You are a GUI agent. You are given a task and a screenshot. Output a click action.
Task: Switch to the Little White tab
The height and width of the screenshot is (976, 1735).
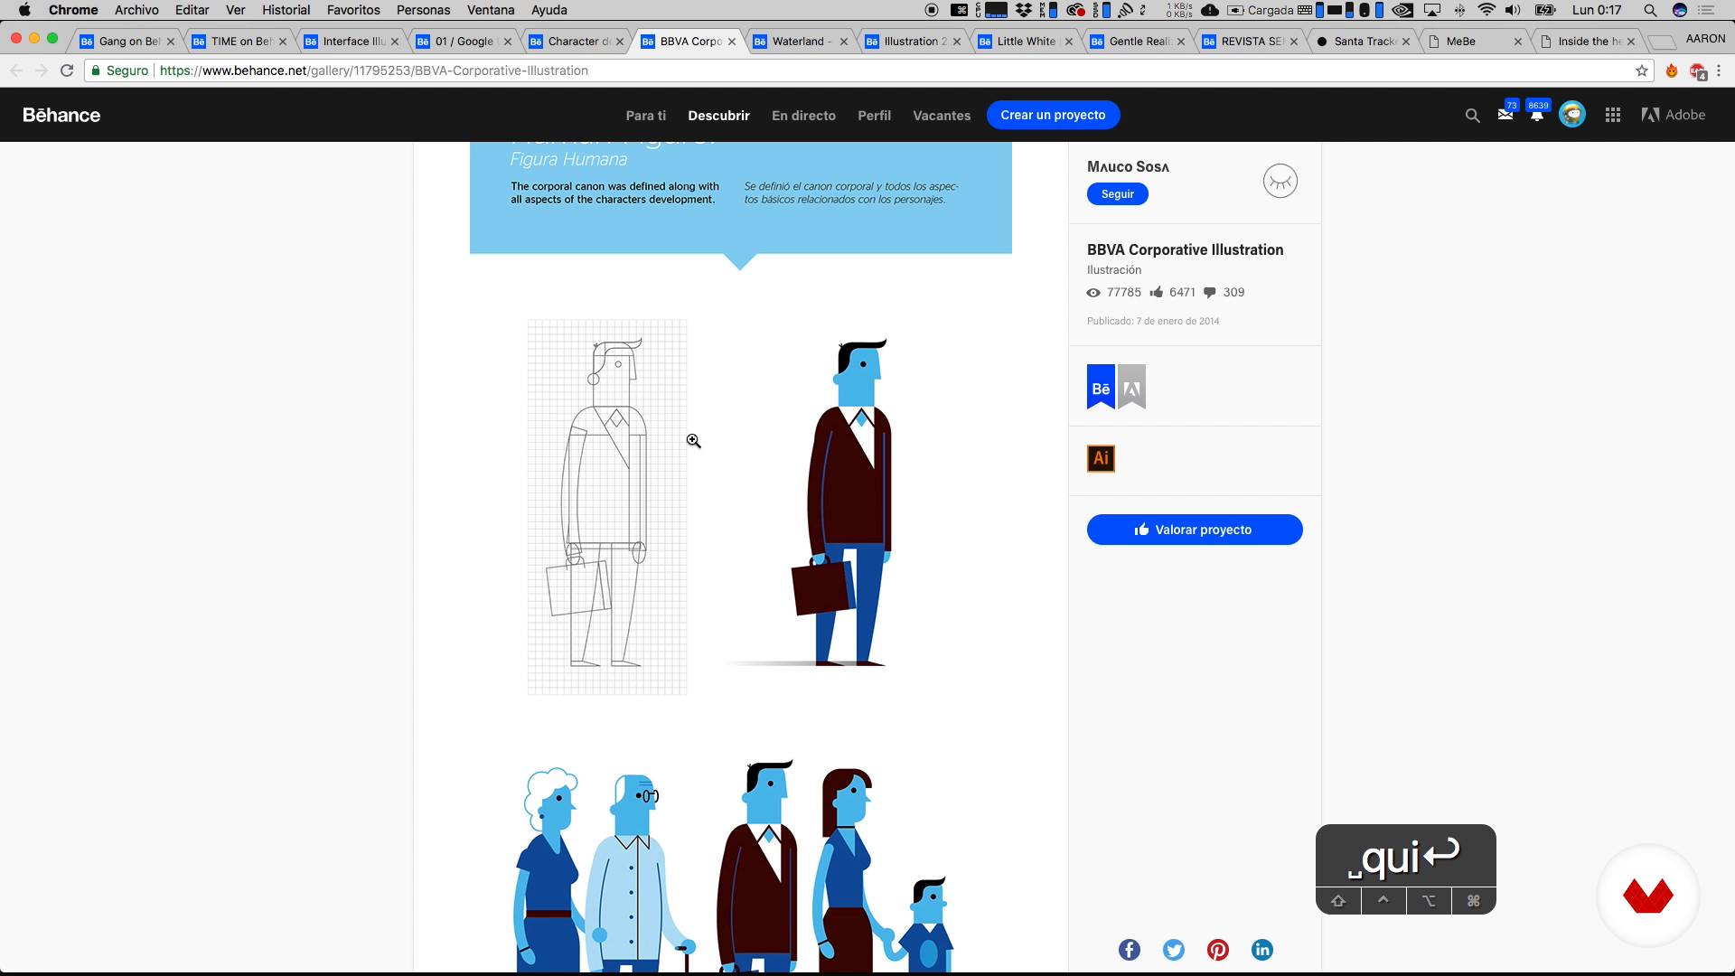coord(1026,42)
